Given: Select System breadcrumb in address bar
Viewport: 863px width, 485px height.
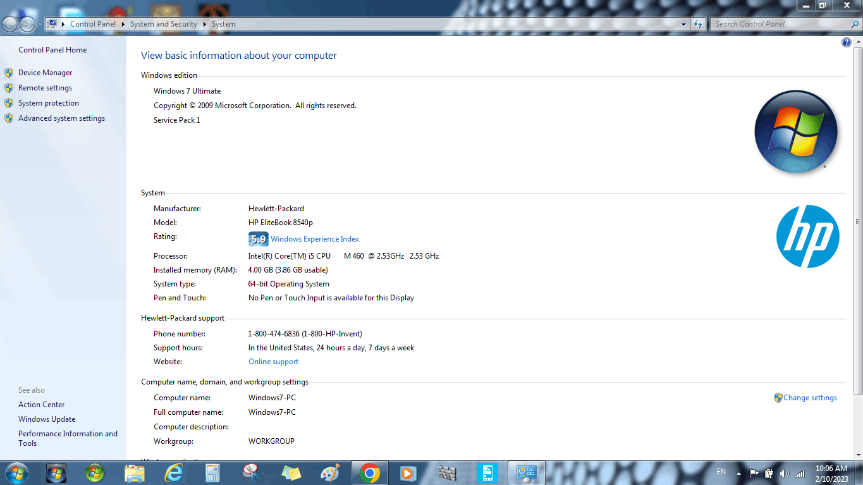Looking at the screenshot, I should pos(224,24).
